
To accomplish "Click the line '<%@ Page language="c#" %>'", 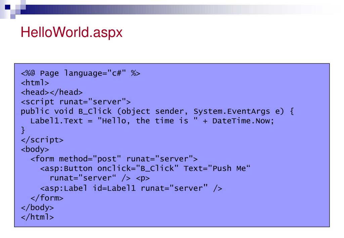I will (81, 73).
